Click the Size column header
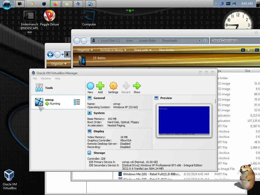The height and width of the screenshot is (195, 260). click(247, 71)
